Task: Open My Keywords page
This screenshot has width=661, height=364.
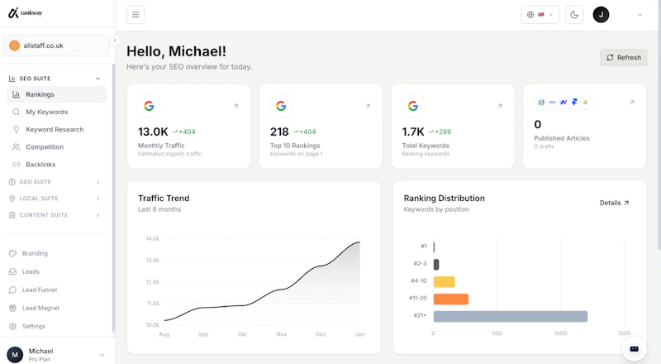Action: (x=56, y=112)
